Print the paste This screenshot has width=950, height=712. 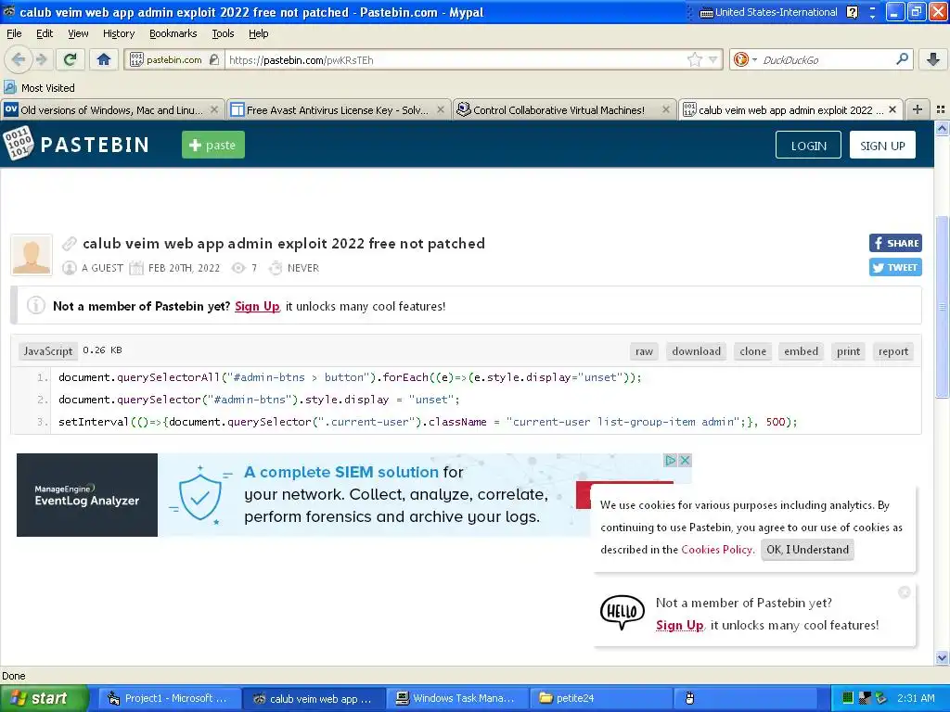click(x=848, y=351)
